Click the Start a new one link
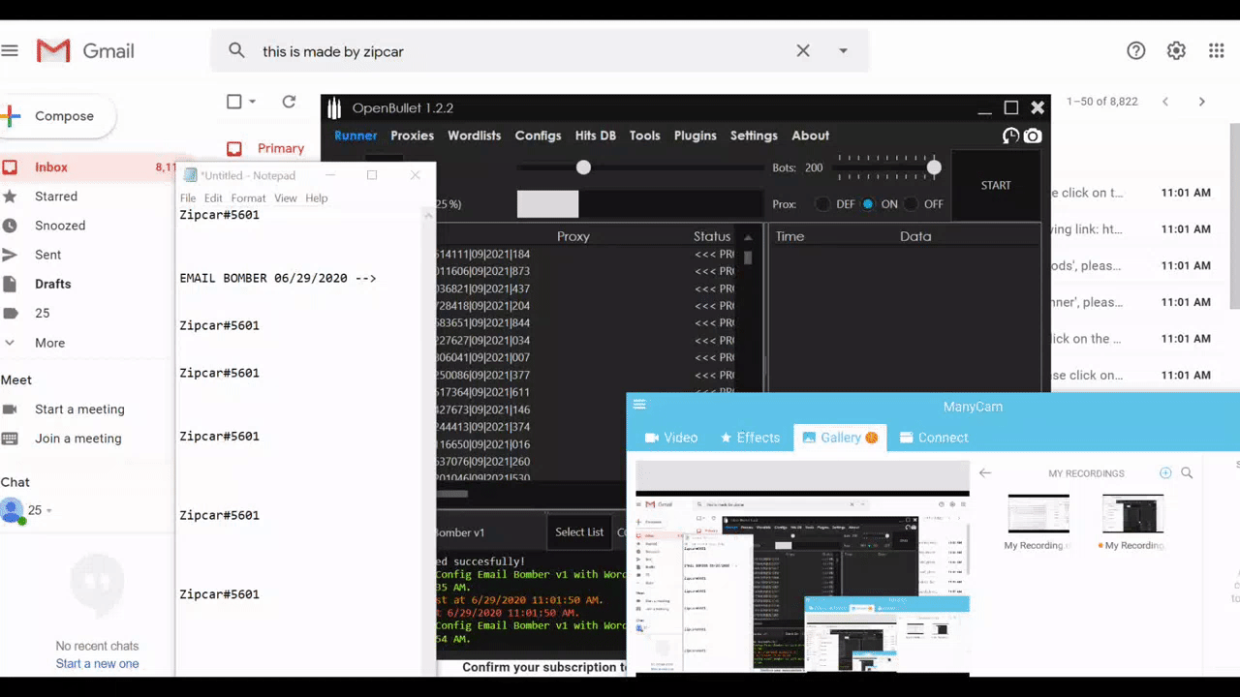 (x=97, y=664)
